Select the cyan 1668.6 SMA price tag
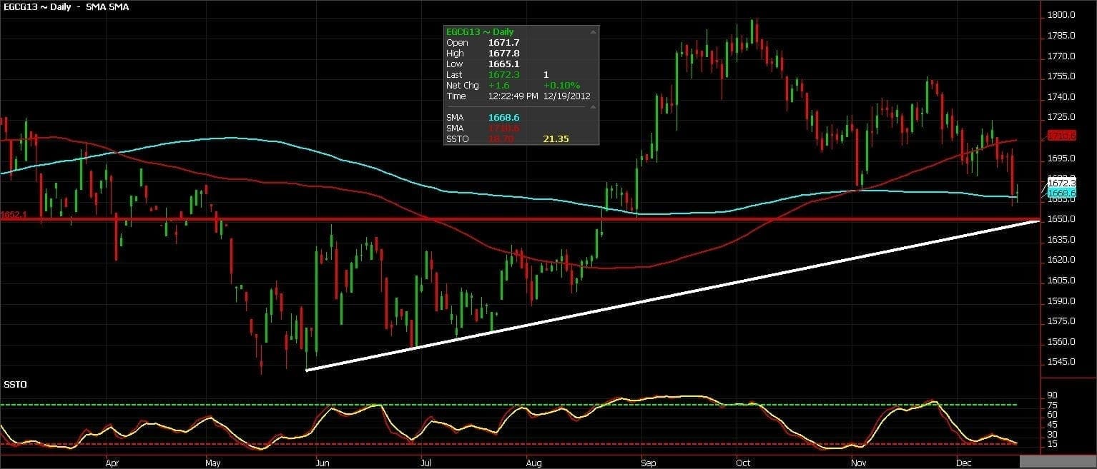1097x469 pixels. (x=1062, y=193)
